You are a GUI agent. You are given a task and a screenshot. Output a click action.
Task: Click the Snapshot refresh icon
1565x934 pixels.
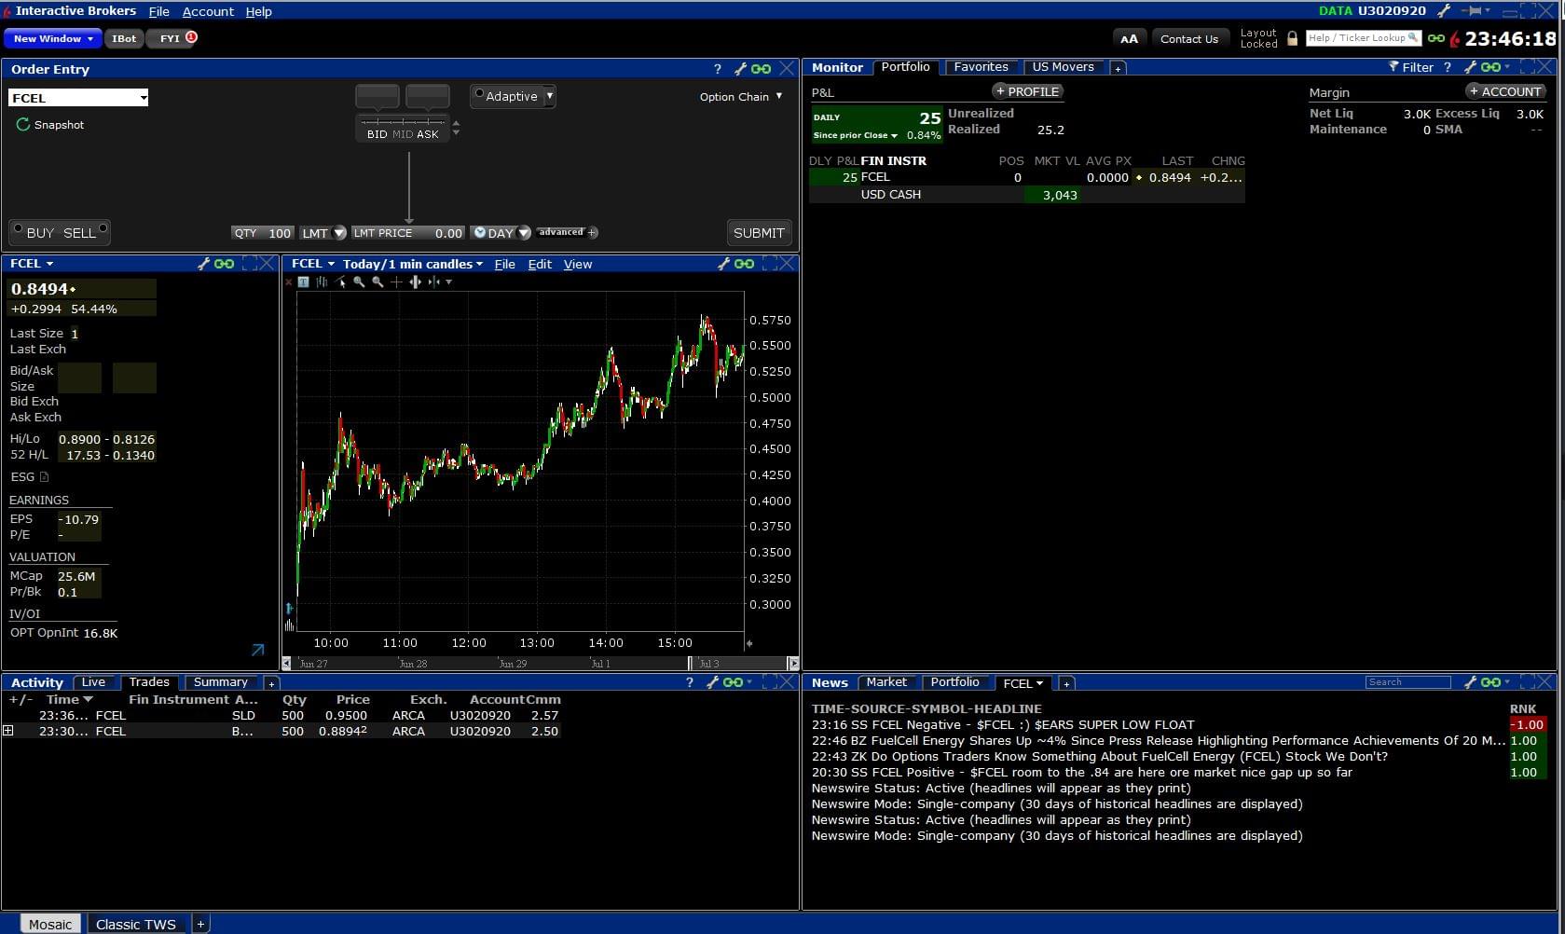[x=22, y=125]
